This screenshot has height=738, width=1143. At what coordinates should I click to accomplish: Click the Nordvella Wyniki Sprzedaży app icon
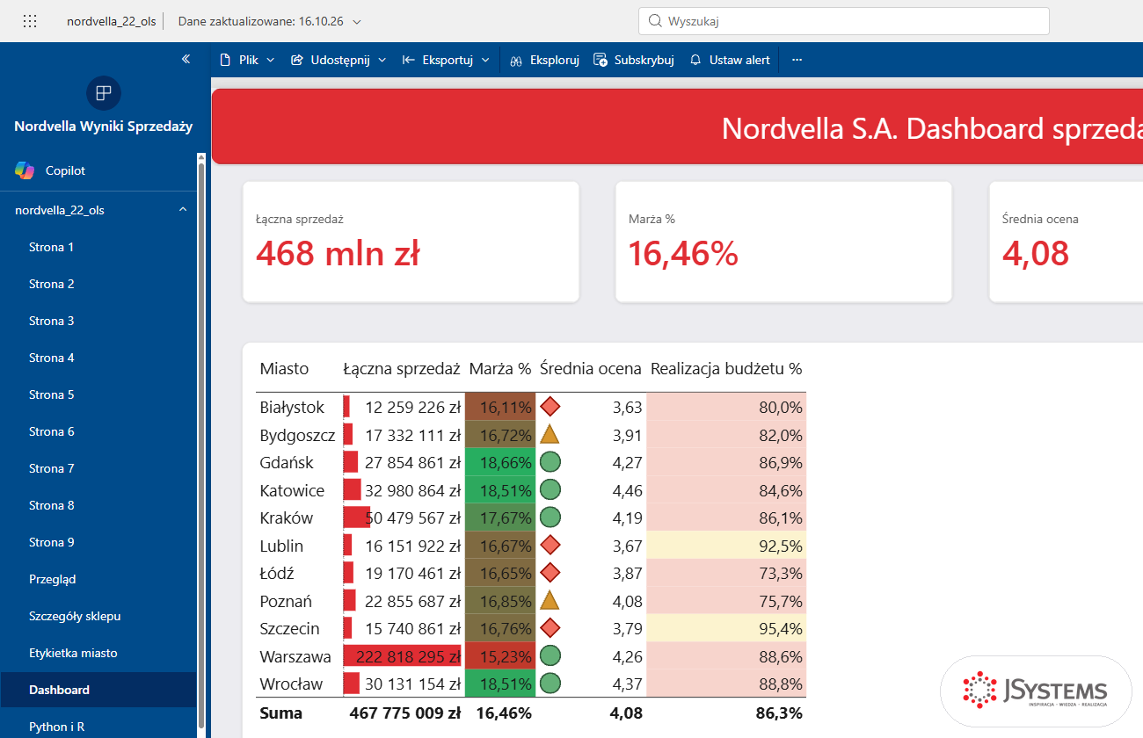click(104, 93)
